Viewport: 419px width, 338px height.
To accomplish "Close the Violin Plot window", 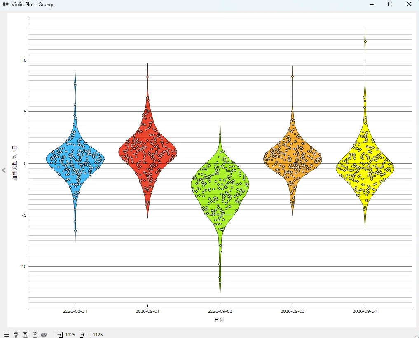I will (409, 4).
